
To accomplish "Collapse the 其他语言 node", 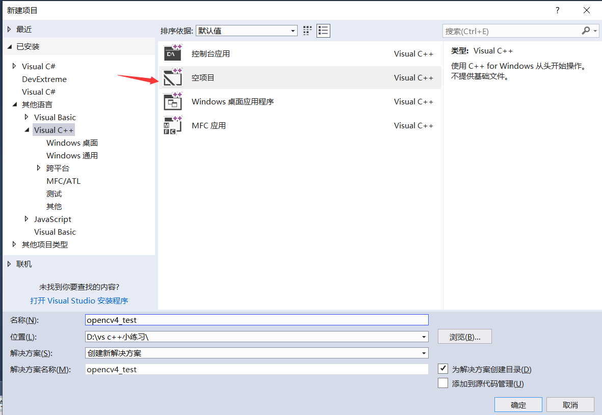I will 15,104.
